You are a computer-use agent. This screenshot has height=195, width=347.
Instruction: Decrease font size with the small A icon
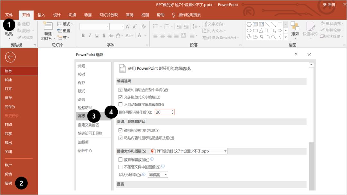[135, 27]
